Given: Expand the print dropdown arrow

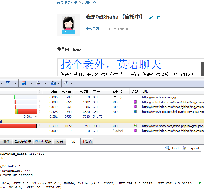Looking at the screenshot, I should [45, 83].
